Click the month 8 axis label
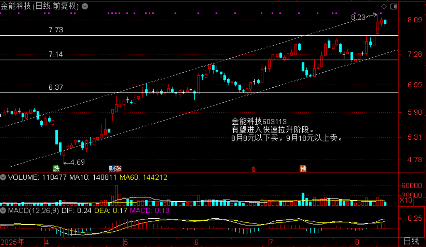The width and height of the screenshot is (426, 247). coord(357,242)
